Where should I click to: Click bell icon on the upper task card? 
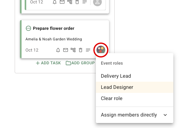pyautogui.click(x=55, y=2)
